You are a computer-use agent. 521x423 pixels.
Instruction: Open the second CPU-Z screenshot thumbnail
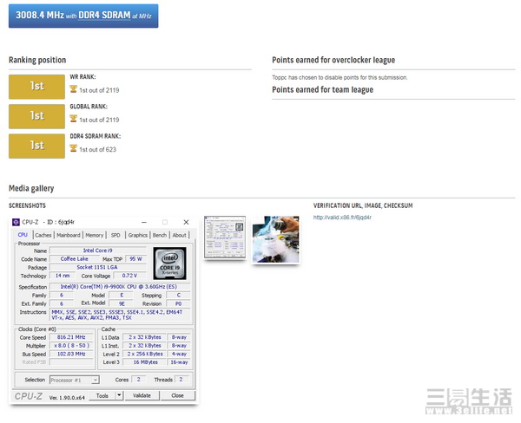pyautogui.click(x=225, y=238)
